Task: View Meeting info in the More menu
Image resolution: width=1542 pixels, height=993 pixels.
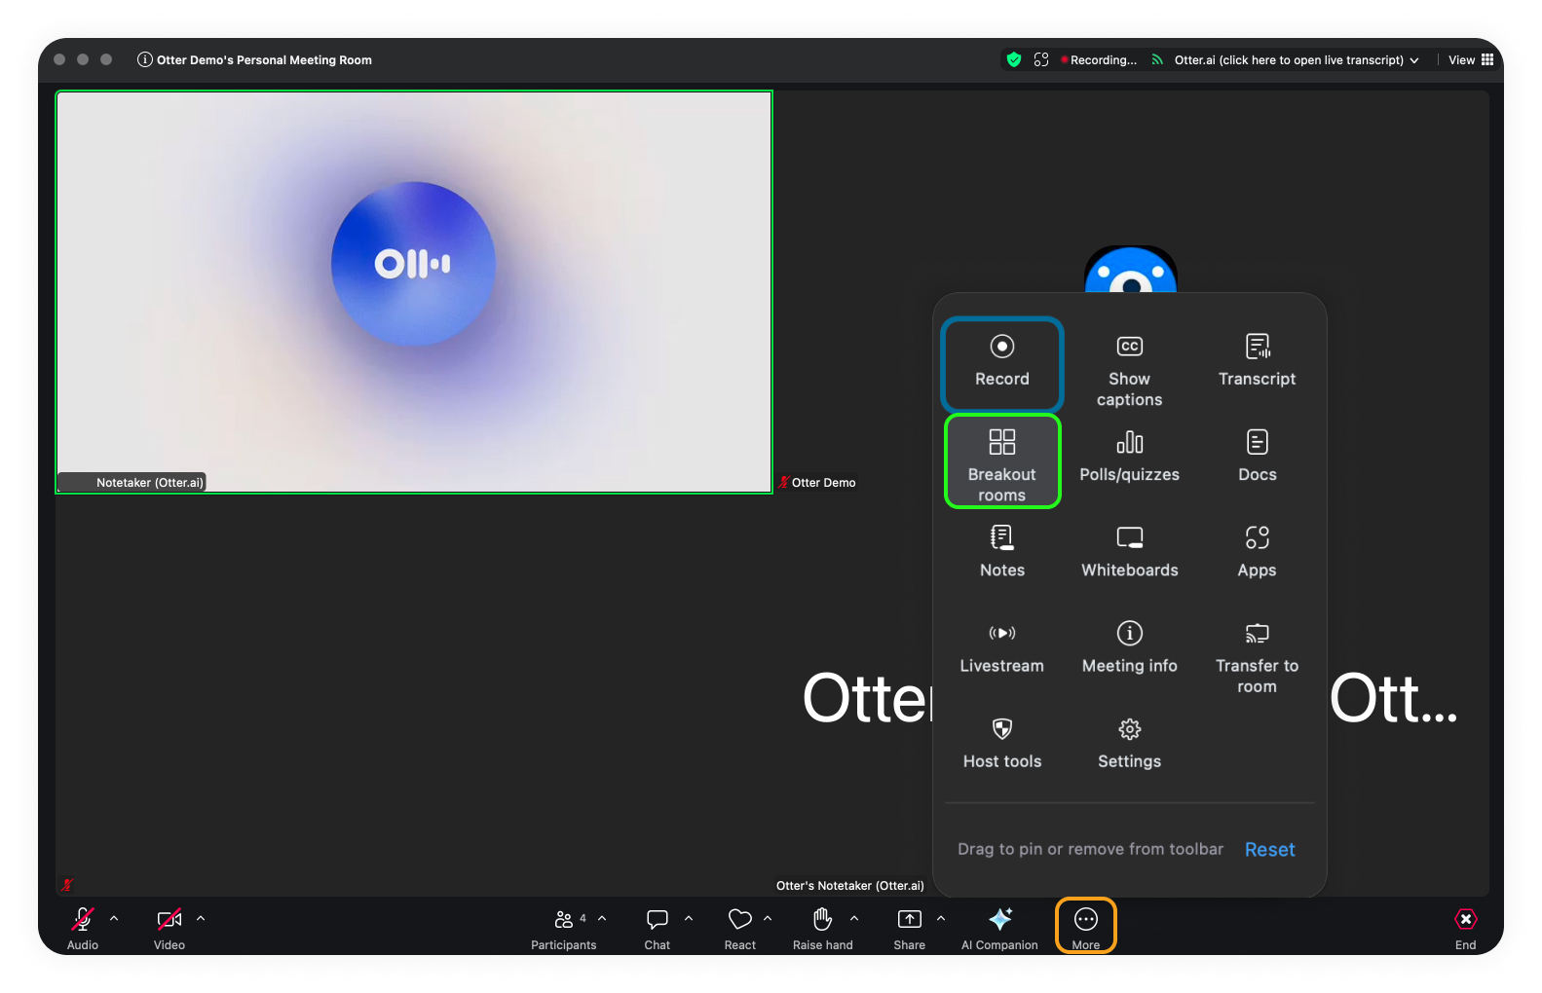Action: 1130,648
